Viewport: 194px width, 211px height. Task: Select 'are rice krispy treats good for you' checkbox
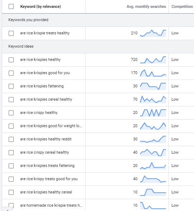(11, 179)
